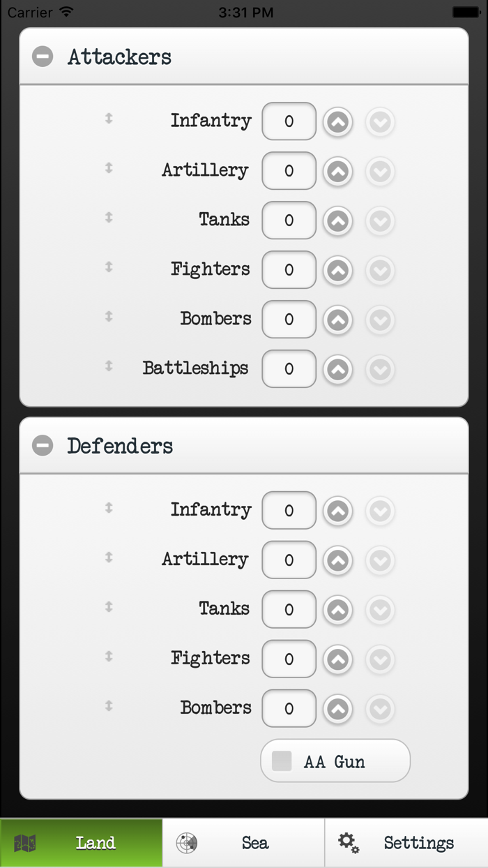Open the Settings tab
Viewport: 488px width, 868px height.
point(408,843)
